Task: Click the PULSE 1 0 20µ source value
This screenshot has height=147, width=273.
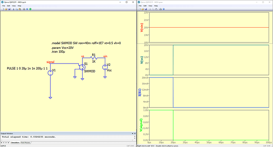Action: pos(27,69)
